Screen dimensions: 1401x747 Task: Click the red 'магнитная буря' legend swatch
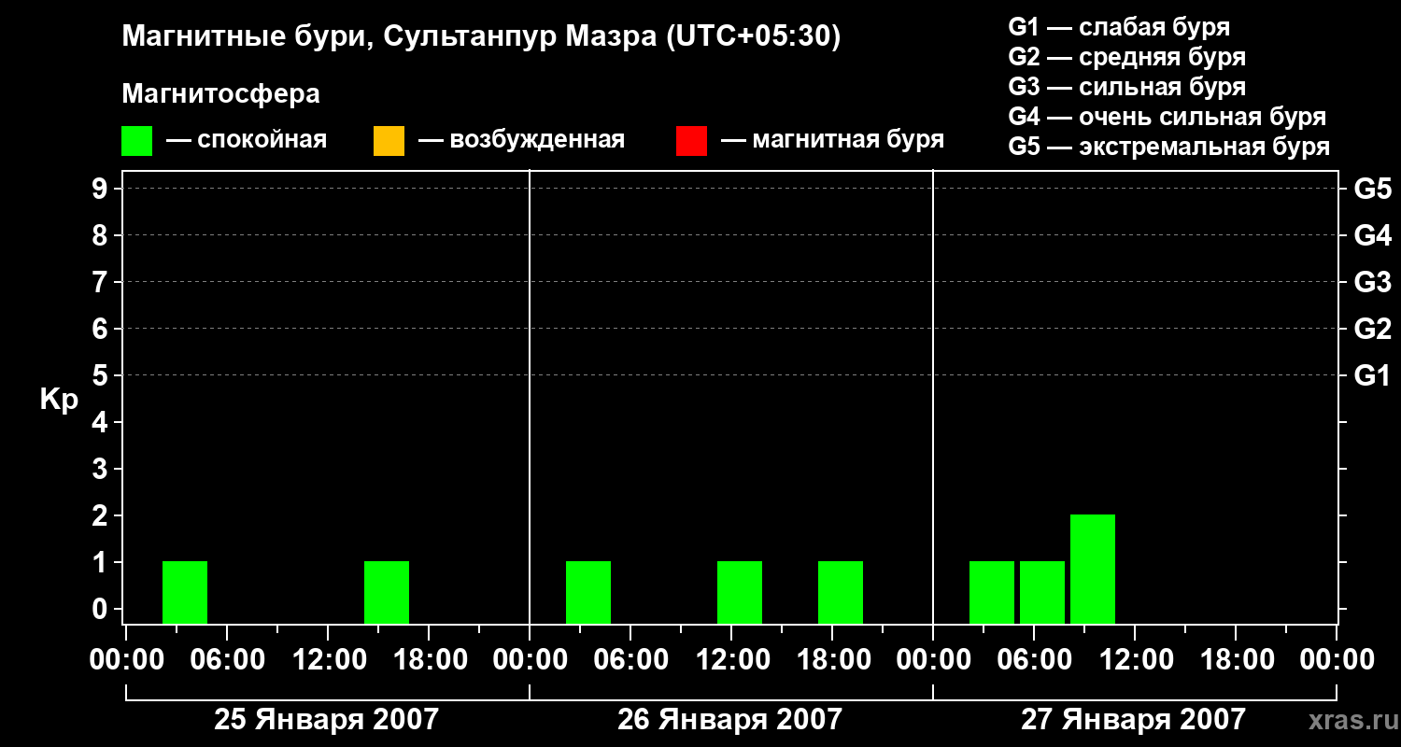[x=691, y=141]
